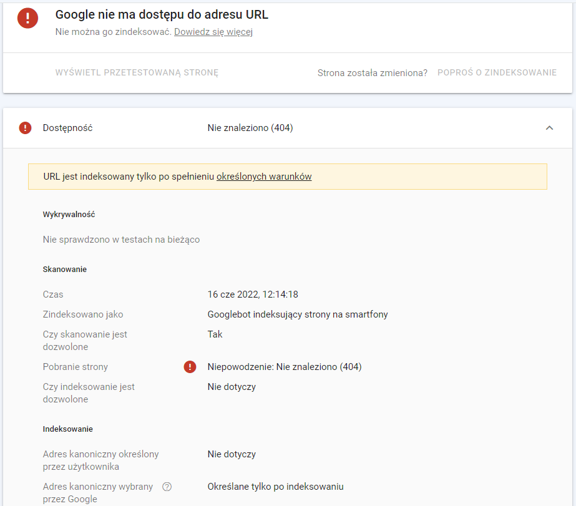Click 'Niepowodzenie: Nie znaleziono (404)' value
The width and height of the screenshot is (576, 506).
pyautogui.click(x=285, y=367)
